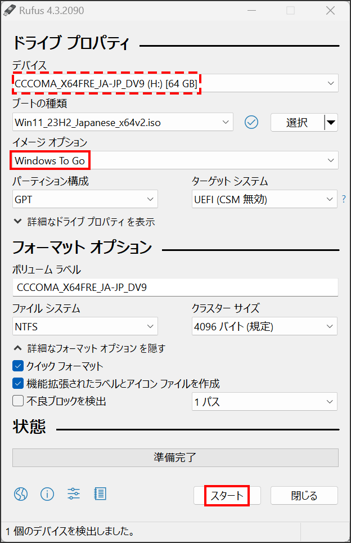Open the ターゲット システム dropdown

pos(264,199)
